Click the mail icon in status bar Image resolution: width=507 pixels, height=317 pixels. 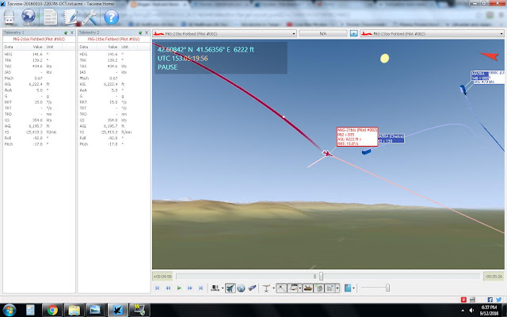coord(472,300)
